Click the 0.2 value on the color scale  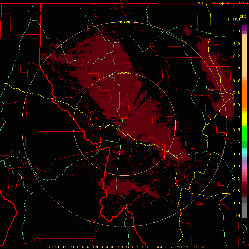pyautogui.click(x=237, y=179)
